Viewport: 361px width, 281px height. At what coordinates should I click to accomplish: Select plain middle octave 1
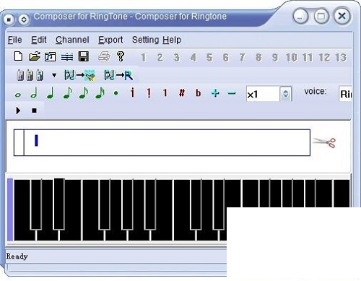[x=165, y=92]
